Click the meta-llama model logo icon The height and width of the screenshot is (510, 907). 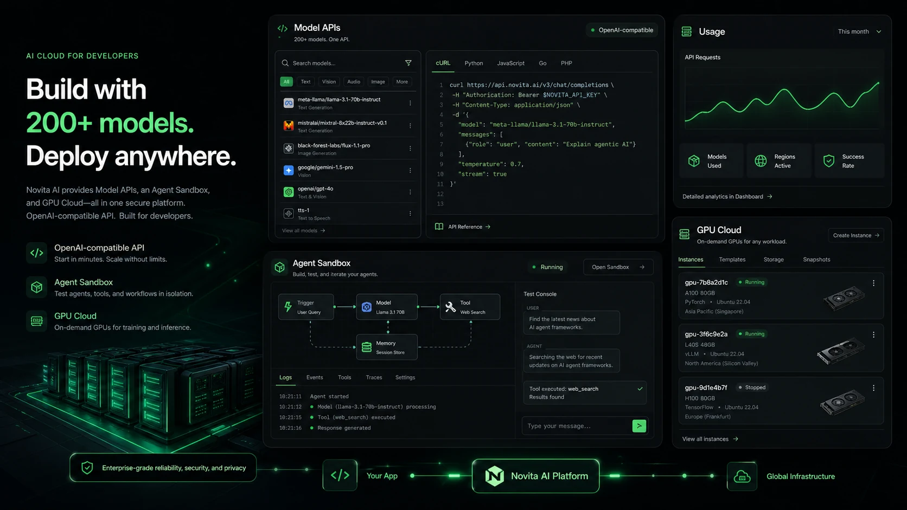click(x=289, y=103)
